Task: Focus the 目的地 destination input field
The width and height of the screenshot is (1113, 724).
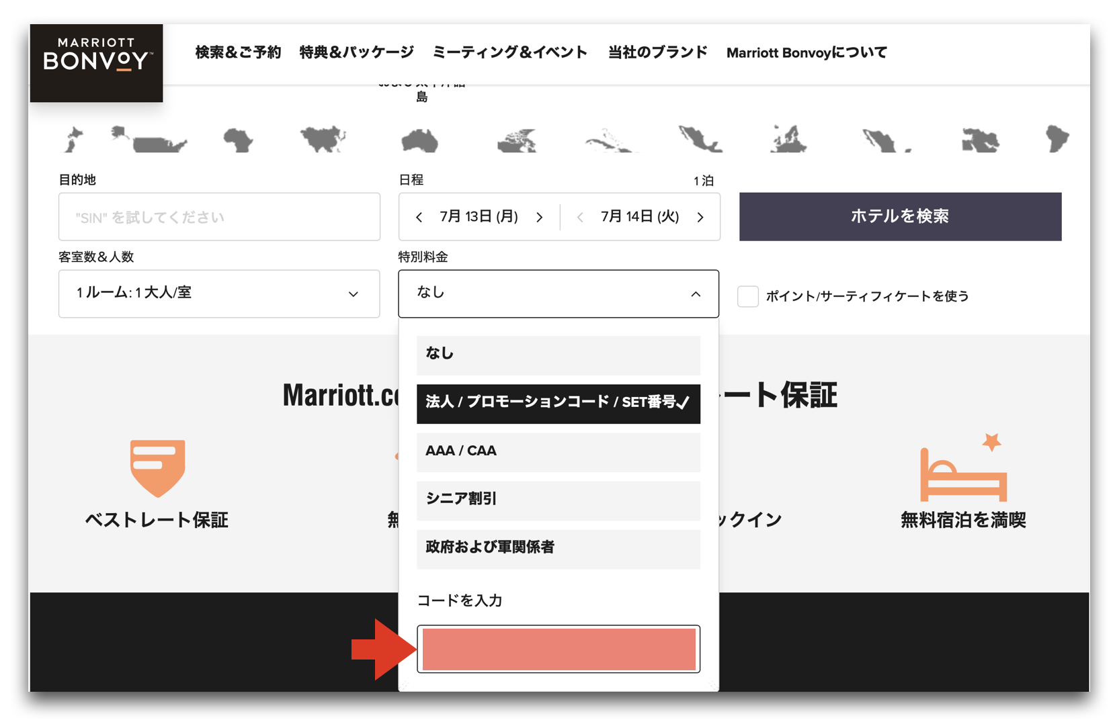Action: [x=219, y=216]
